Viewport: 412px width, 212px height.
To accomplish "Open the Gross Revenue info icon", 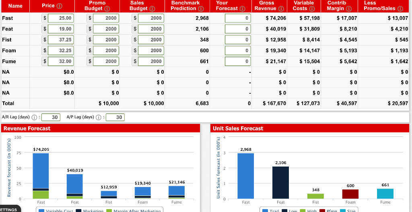I will point(281,9).
